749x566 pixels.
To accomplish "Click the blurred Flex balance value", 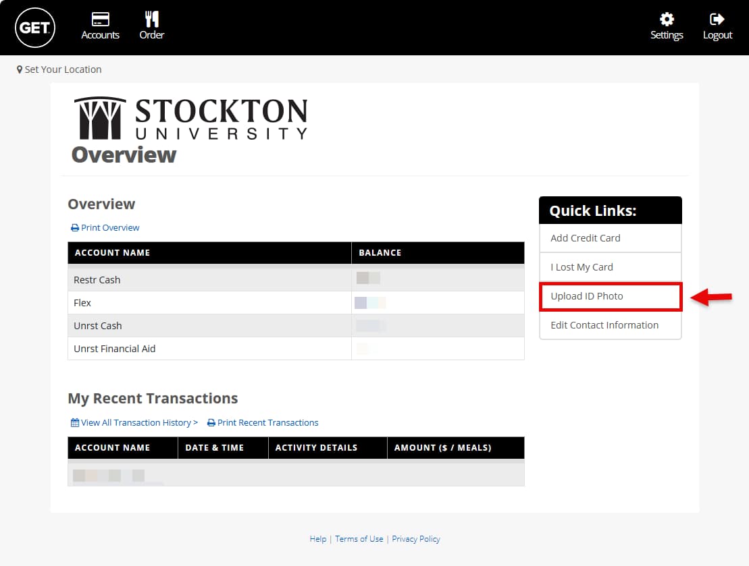I will pyautogui.click(x=369, y=303).
